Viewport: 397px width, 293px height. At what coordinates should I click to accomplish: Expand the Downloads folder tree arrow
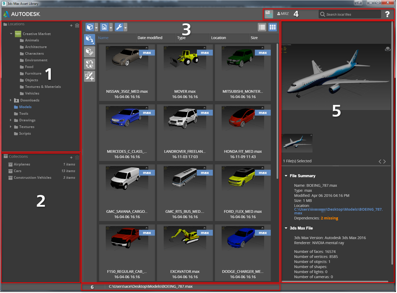tap(11, 100)
